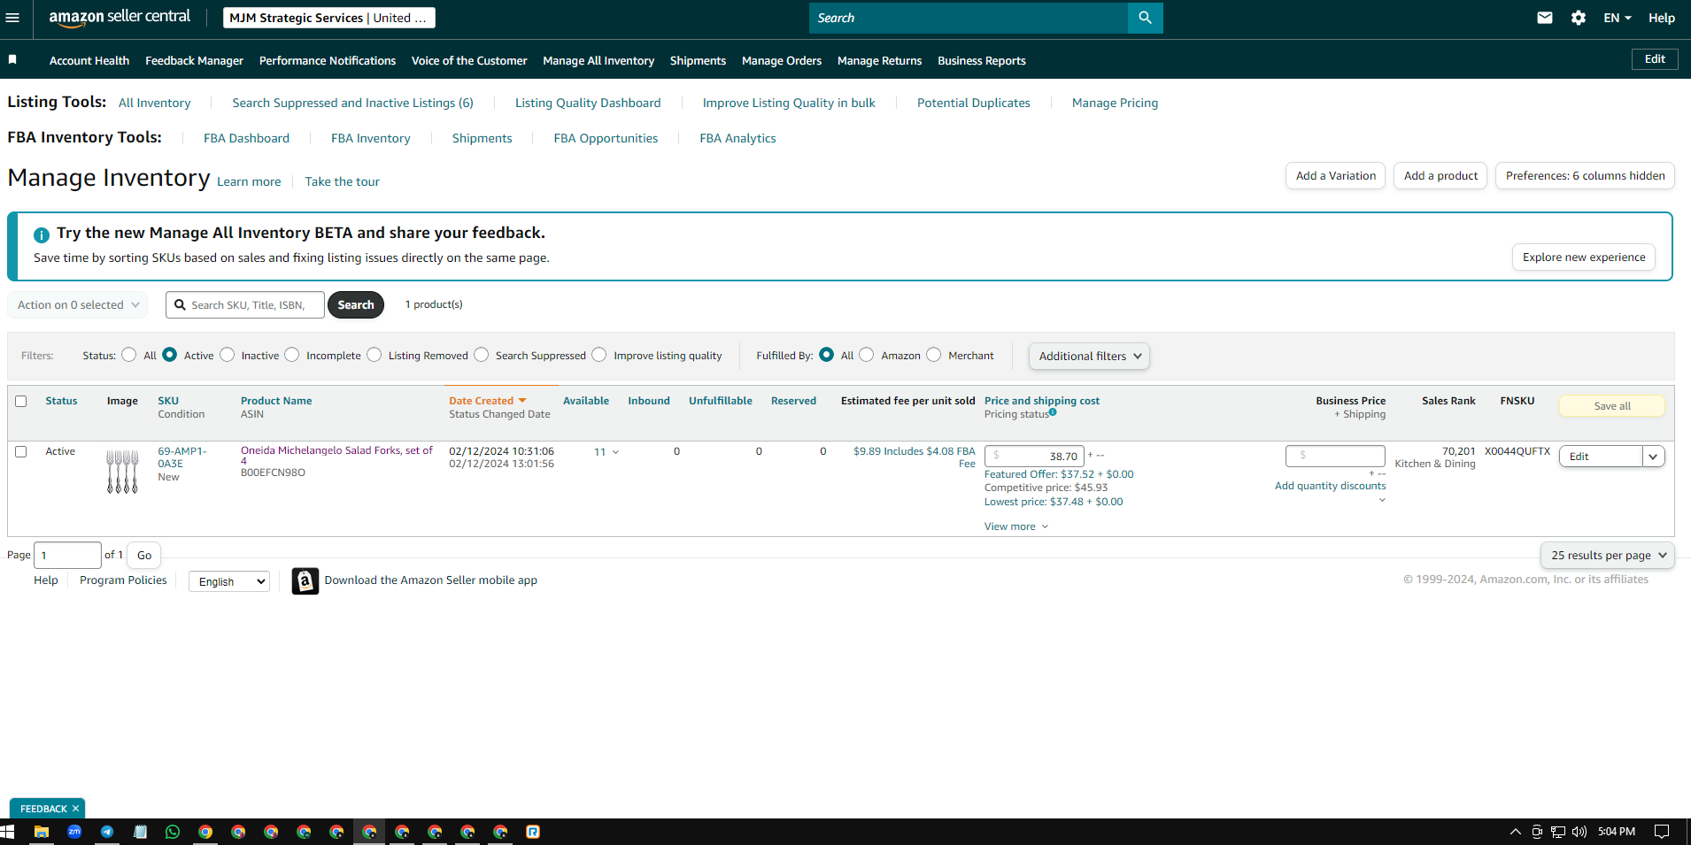Click the salad forks product thumbnail
Viewport: 1691px width, 845px height.
tap(122, 472)
